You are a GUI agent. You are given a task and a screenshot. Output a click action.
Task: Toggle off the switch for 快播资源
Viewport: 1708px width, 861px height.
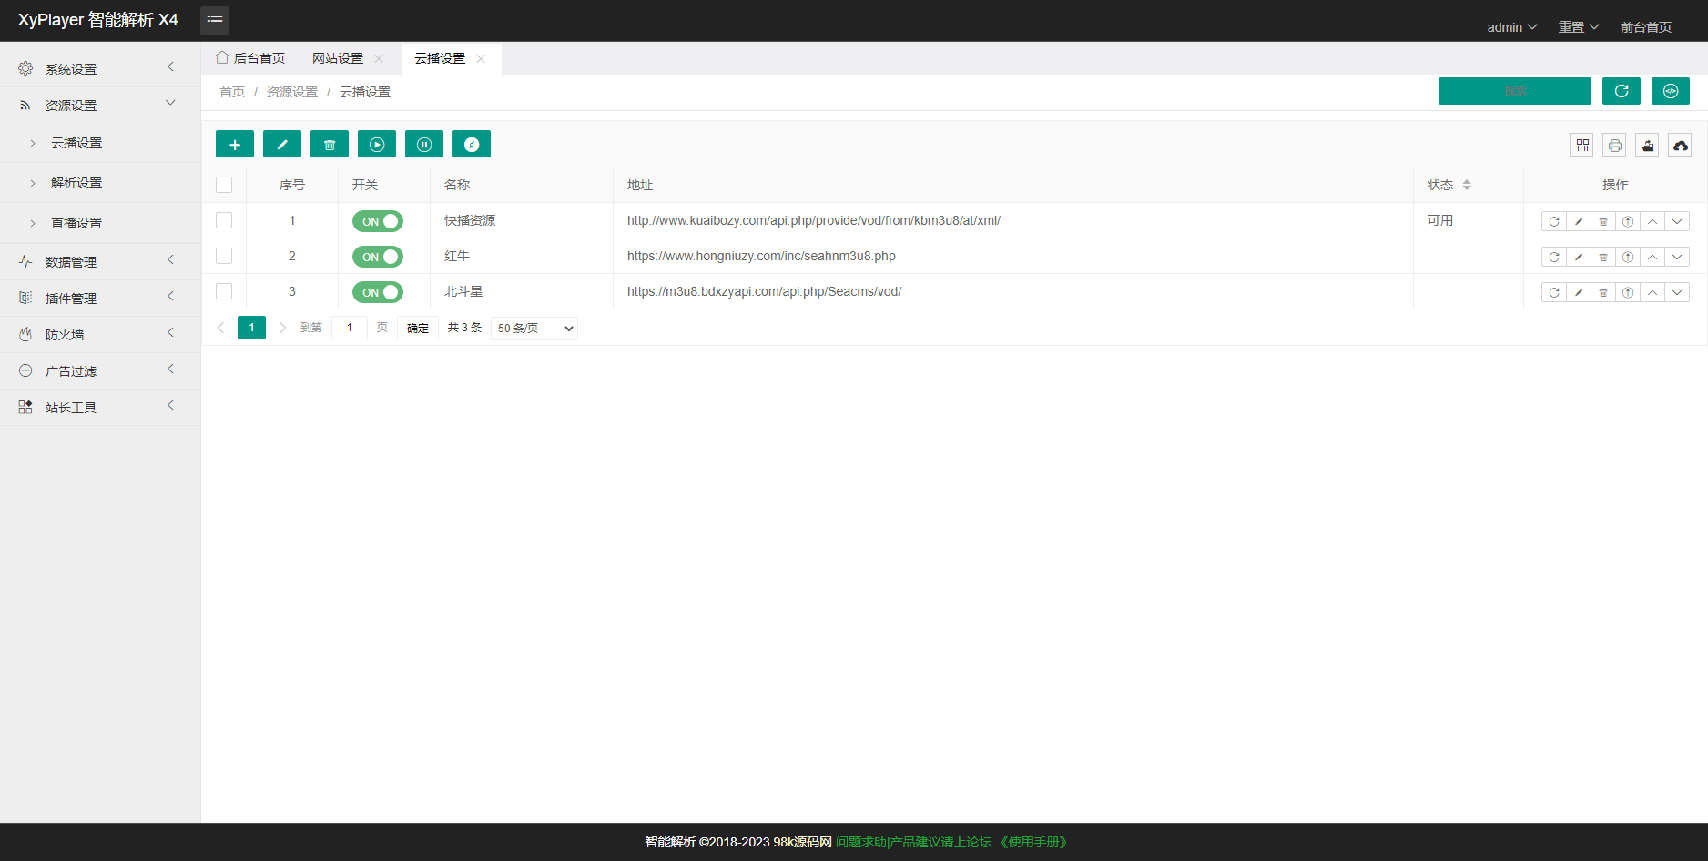click(378, 221)
